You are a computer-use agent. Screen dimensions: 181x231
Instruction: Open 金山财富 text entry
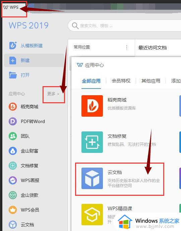tap(29, 151)
